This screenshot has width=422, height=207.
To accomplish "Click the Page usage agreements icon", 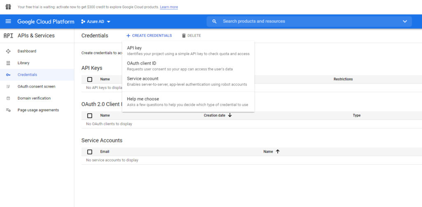I will [x=8, y=110].
